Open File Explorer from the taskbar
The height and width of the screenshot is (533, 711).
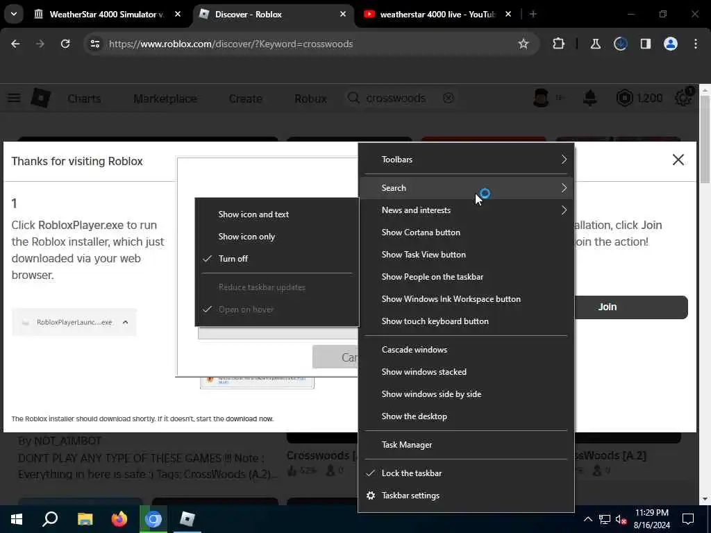[85, 519]
